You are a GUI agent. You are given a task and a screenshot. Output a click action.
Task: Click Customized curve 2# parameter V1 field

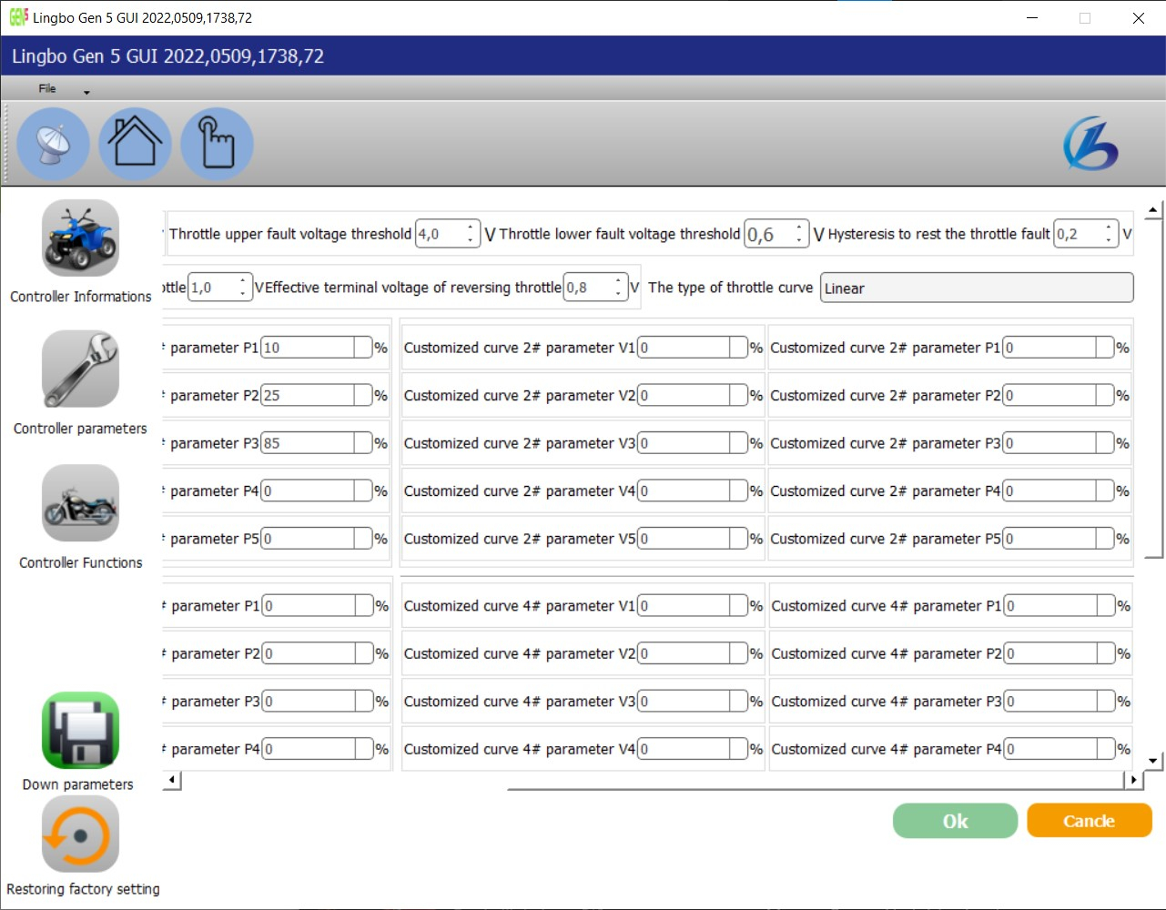click(684, 348)
